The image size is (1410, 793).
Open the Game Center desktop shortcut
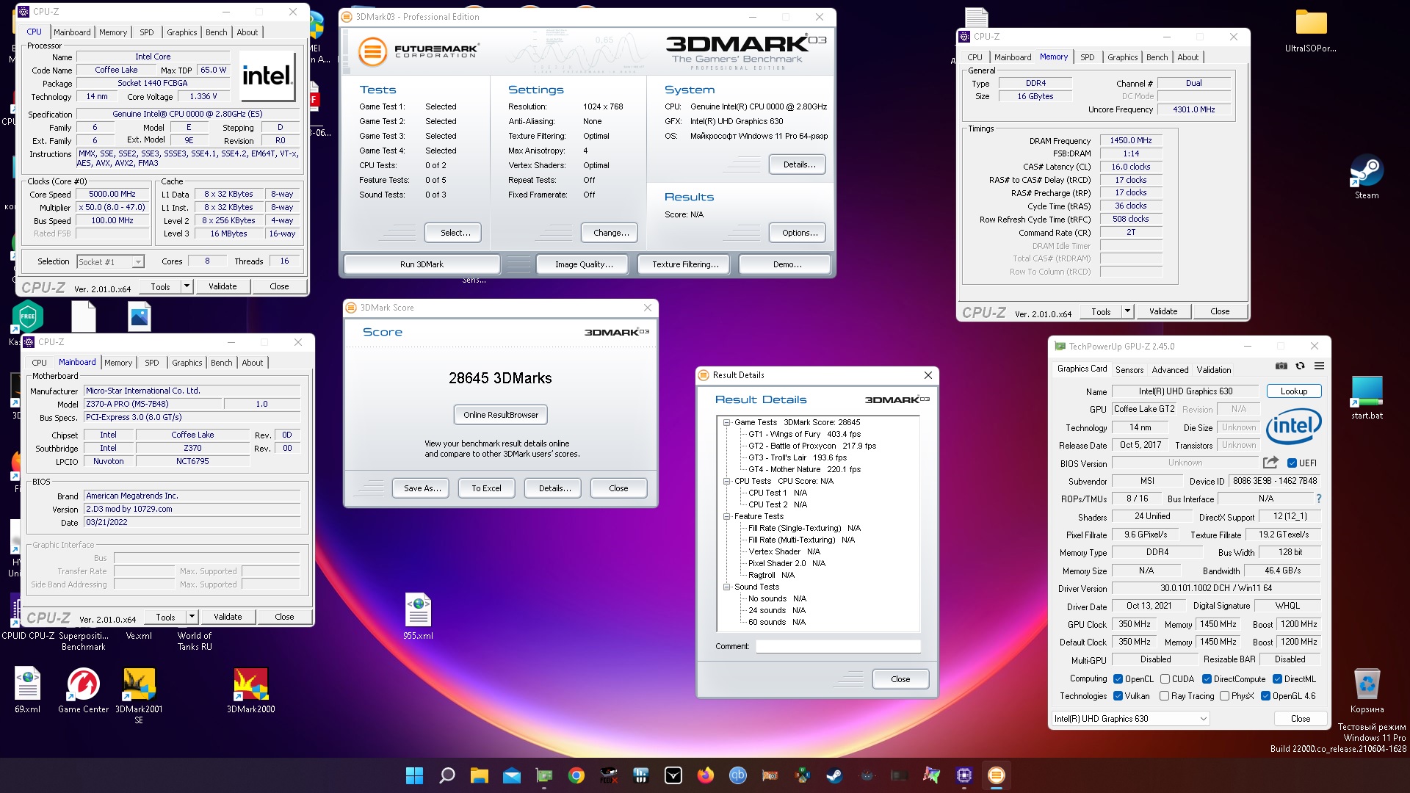83,690
